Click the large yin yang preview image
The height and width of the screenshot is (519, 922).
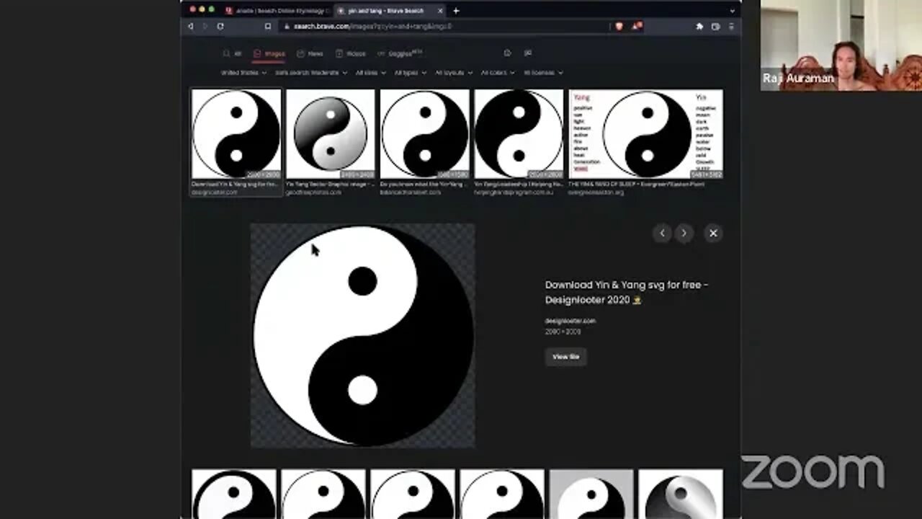pos(362,335)
